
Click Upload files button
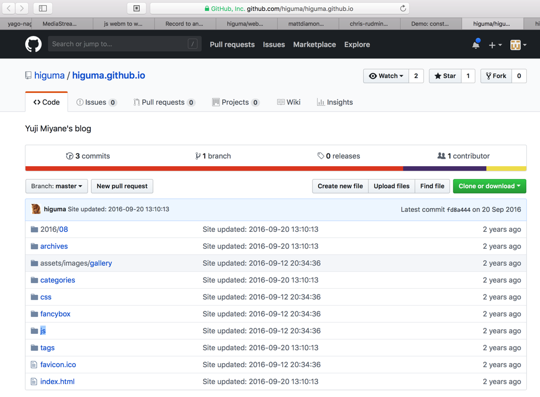coord(391,186)
